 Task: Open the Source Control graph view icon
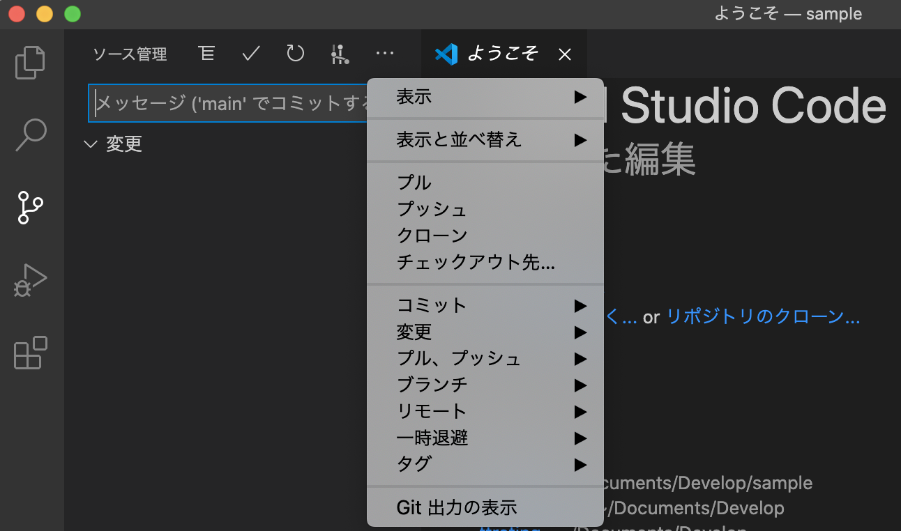340,53
